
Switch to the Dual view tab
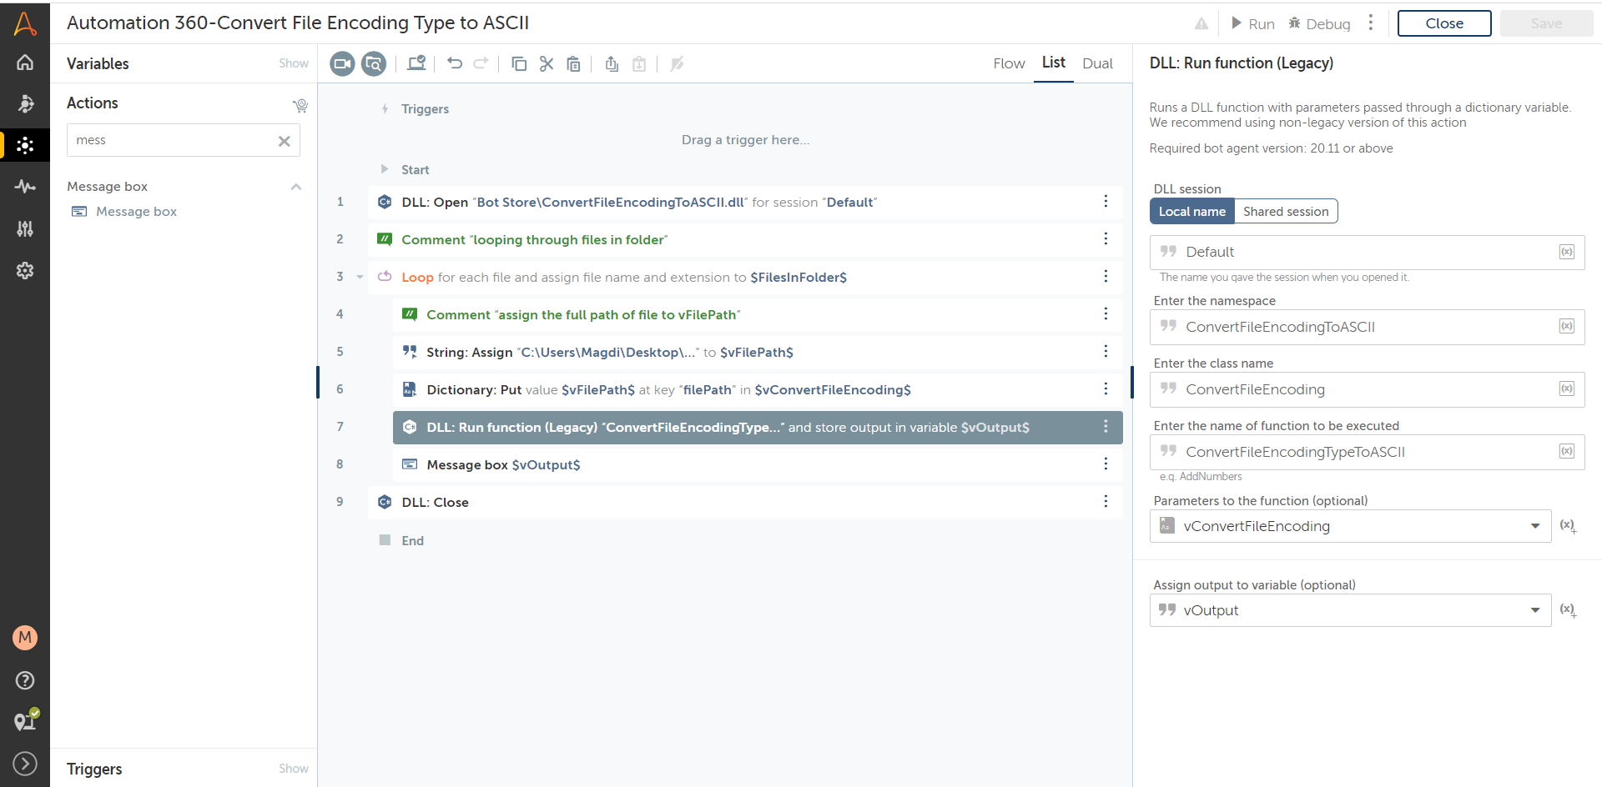point(1097,63)
